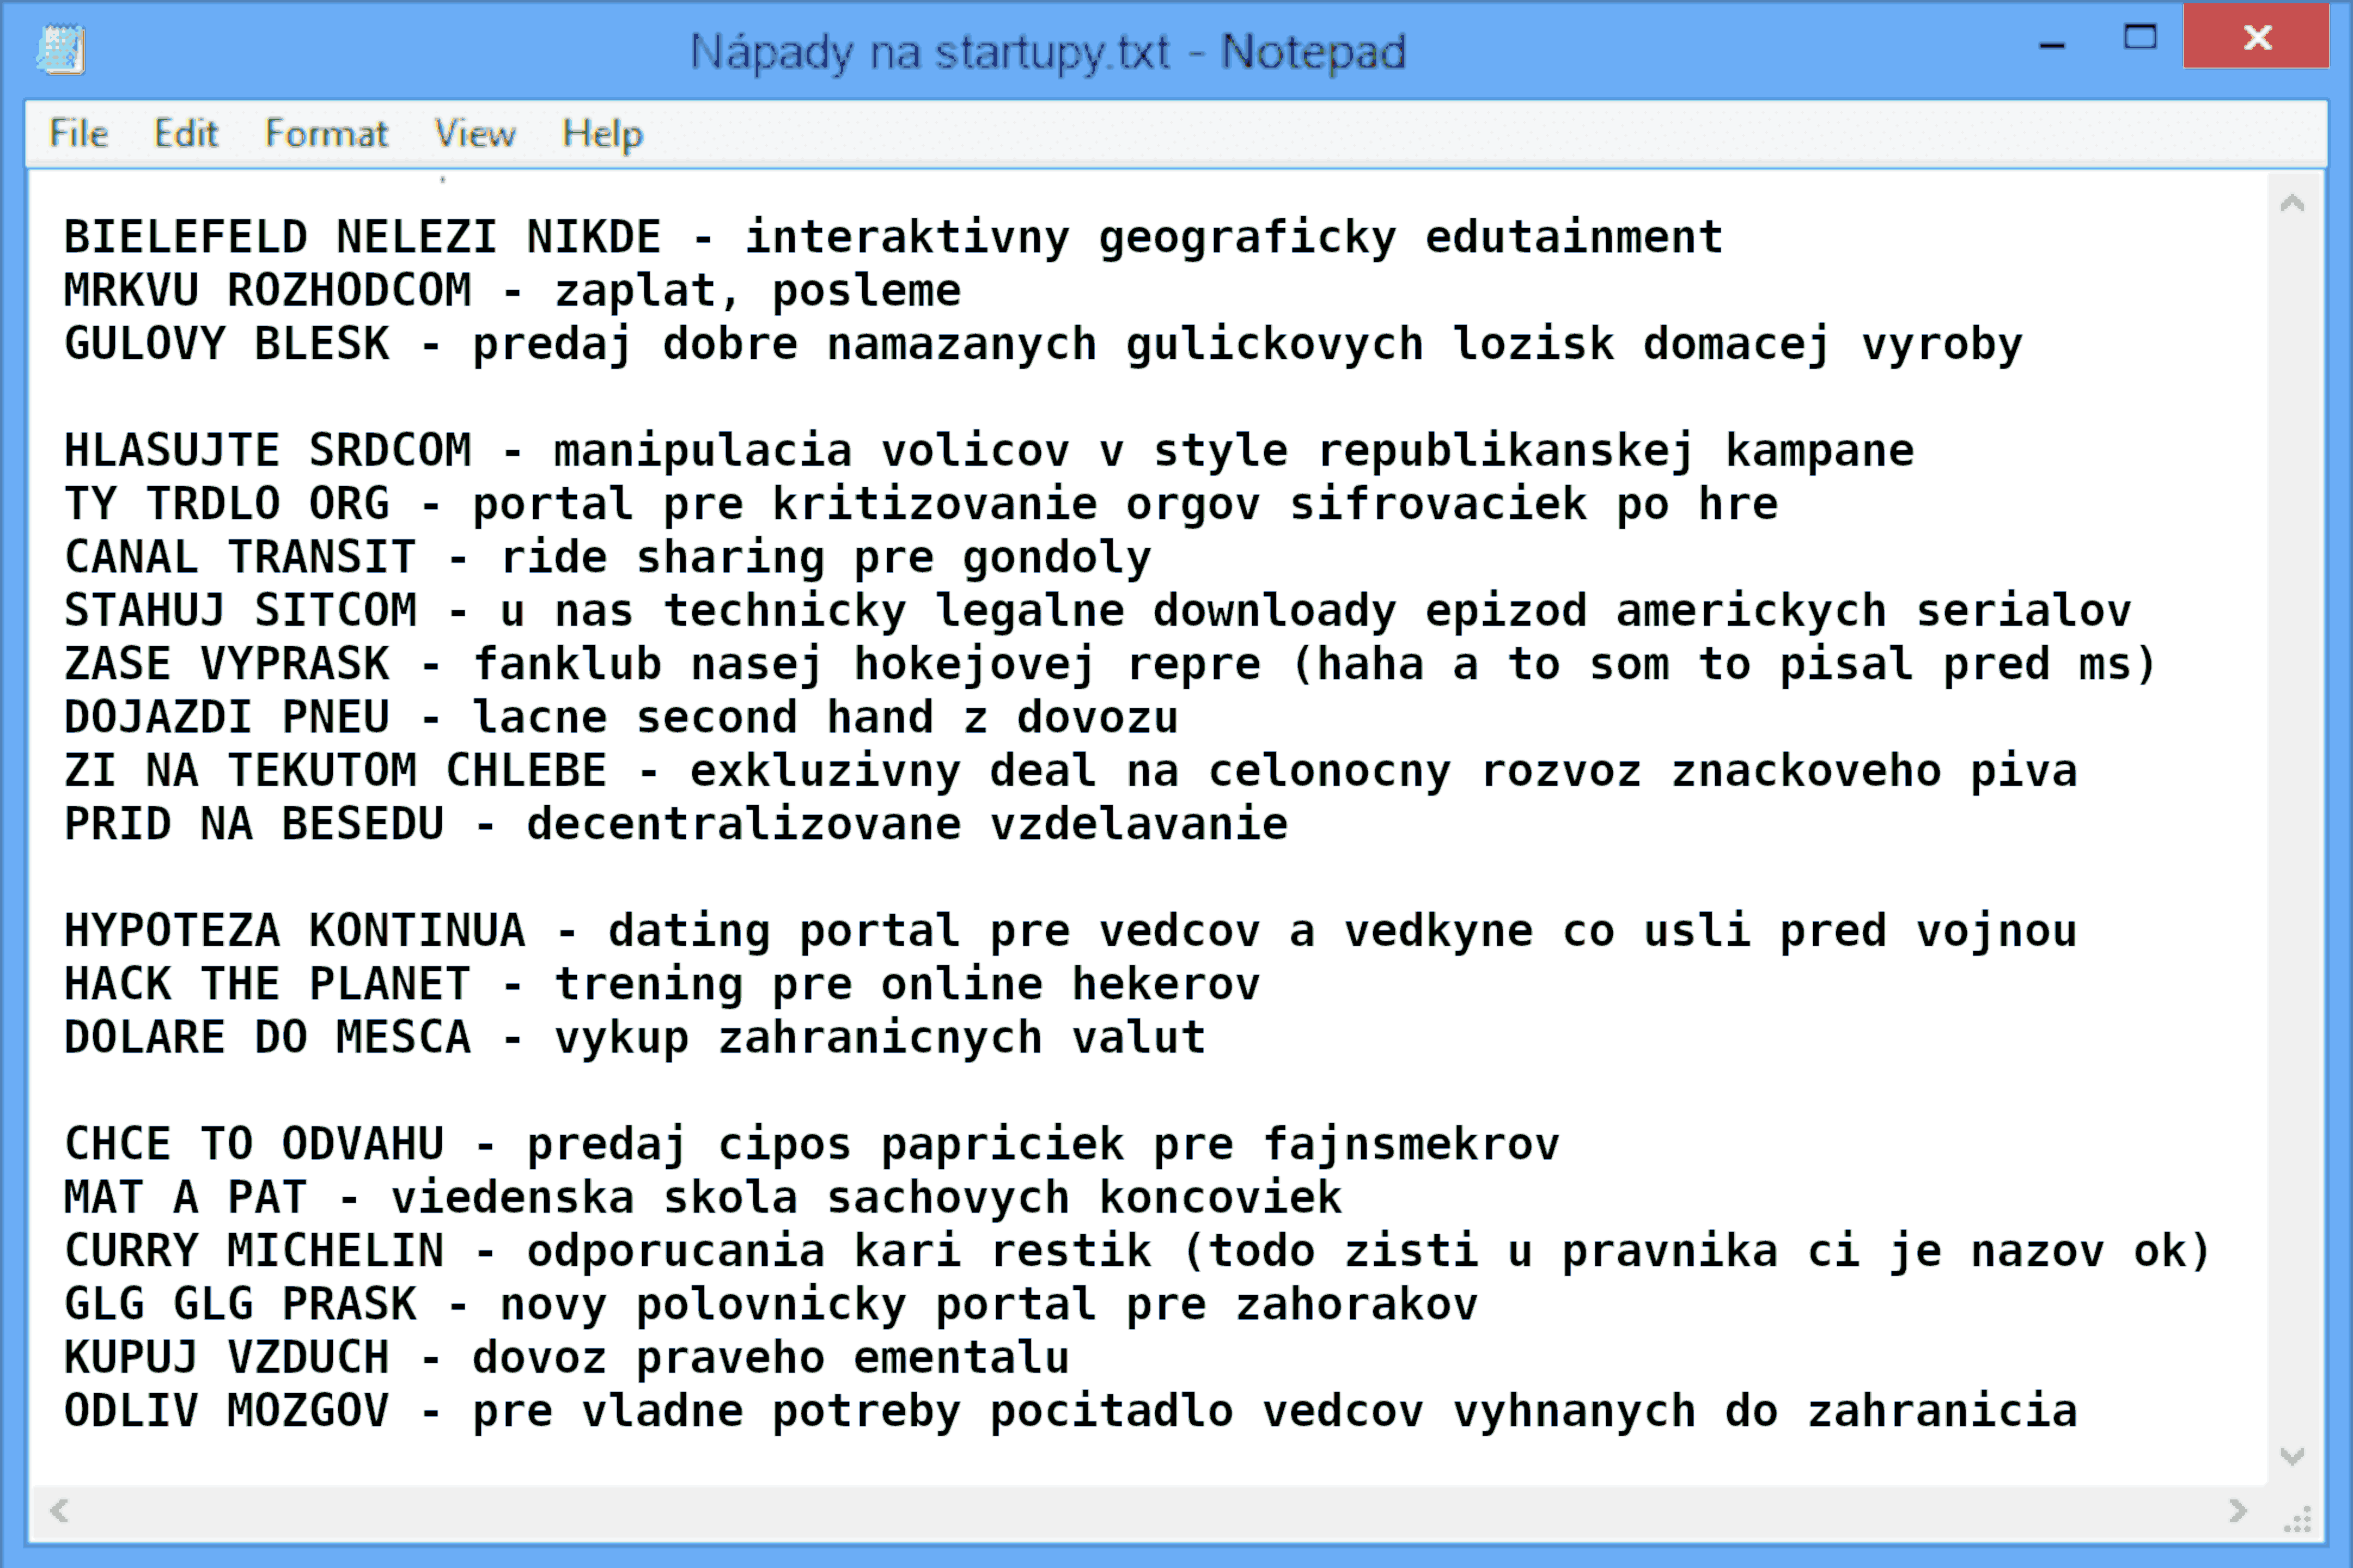Viewport: 2353px width, 1568px height.
Task: Click the 'PRID NA BESEDU' line
Action: 675,824
